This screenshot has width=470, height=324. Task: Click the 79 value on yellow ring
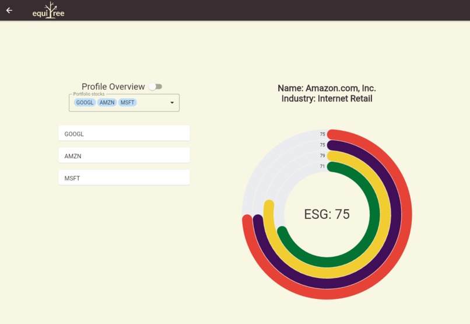(x=322, y=155)
